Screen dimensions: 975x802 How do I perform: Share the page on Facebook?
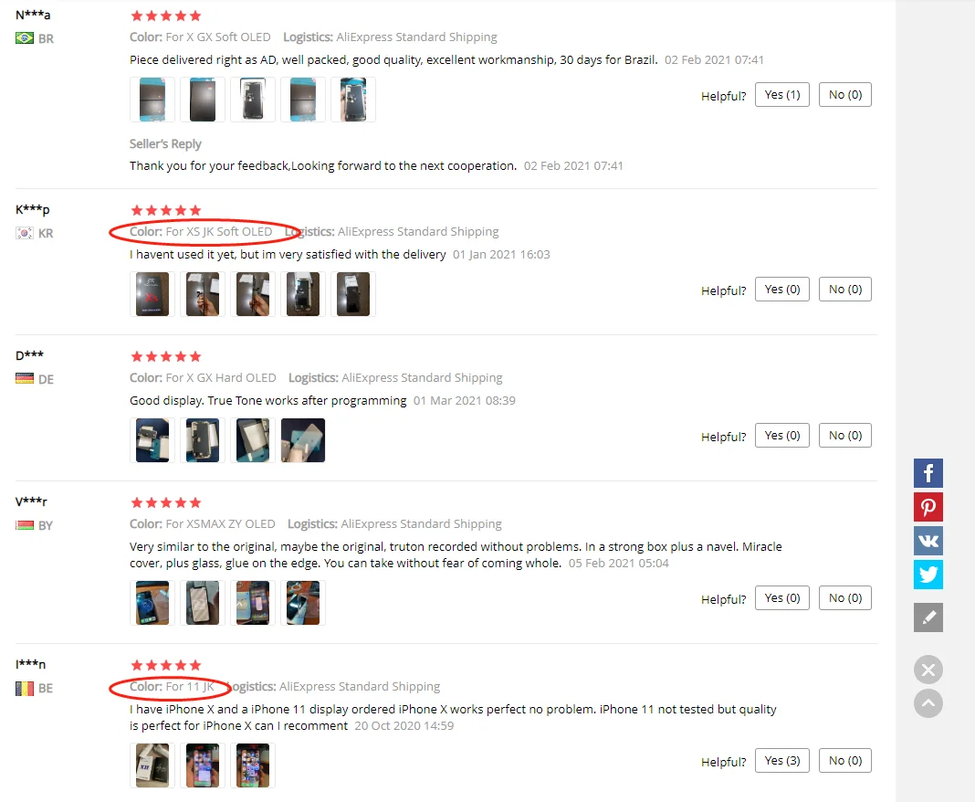click(928, 473)
